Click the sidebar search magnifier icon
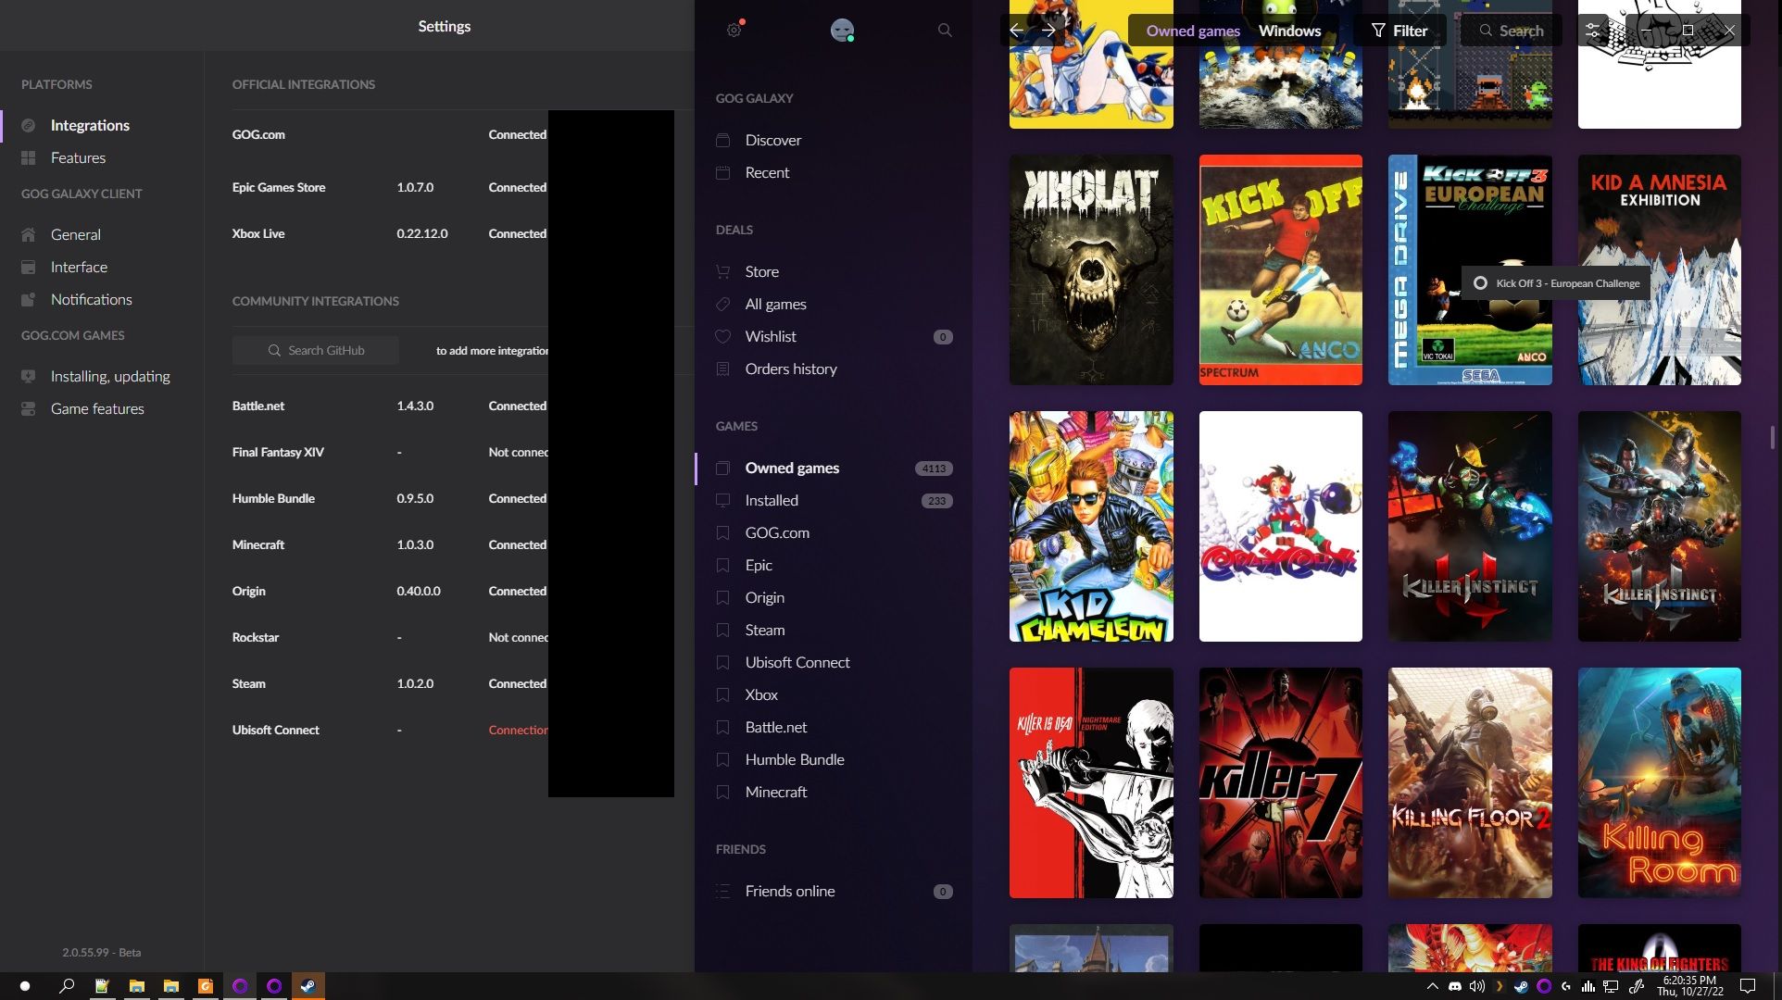Image resolution: width=1782 pixels, height=1000 pixels. click(945, 30)
